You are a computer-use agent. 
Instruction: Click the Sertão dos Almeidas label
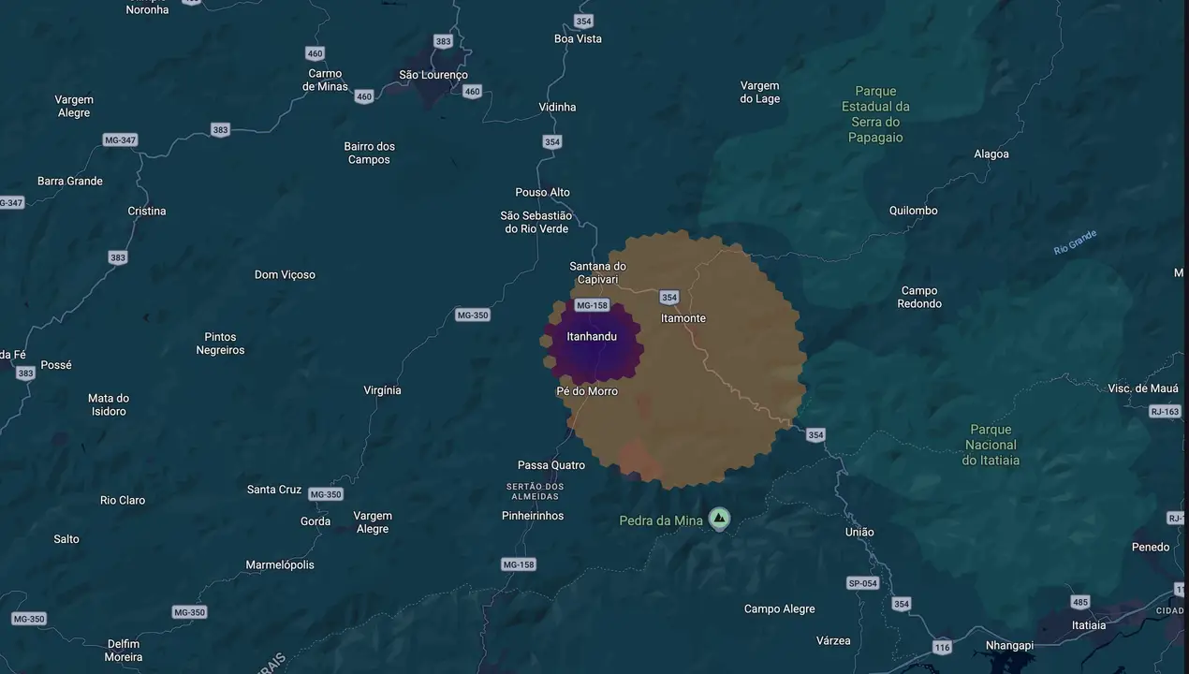(x=535, y=491)
